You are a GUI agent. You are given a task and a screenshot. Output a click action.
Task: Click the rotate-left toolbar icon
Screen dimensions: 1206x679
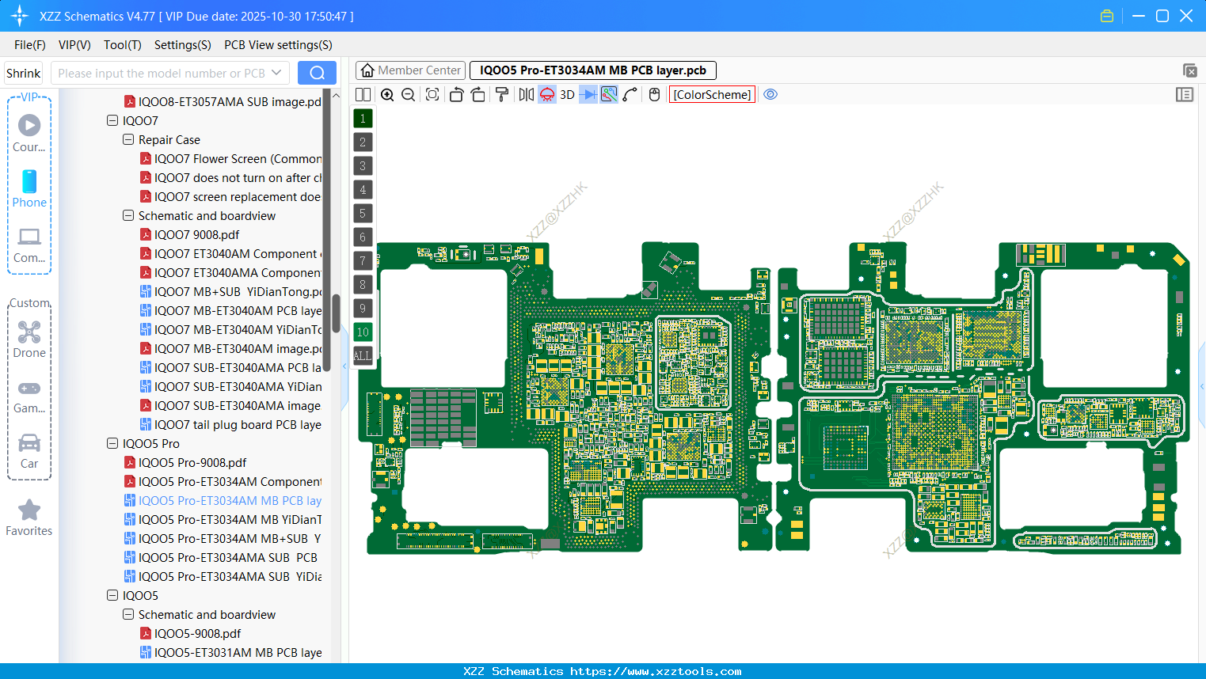point(456,94)
